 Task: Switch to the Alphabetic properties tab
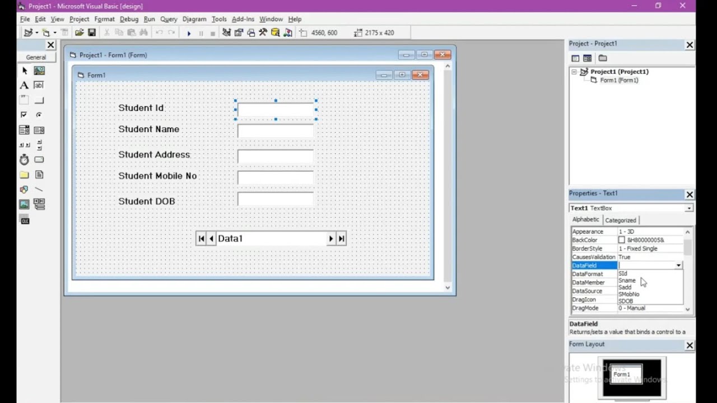(x=585, y=219)
